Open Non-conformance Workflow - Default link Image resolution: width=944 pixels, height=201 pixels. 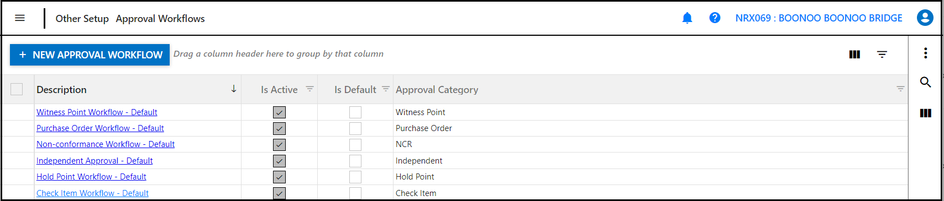point(106,144)
